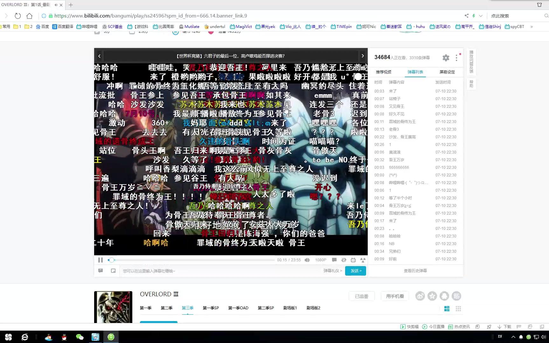Select the 第三季 season tab

[188, 308]
